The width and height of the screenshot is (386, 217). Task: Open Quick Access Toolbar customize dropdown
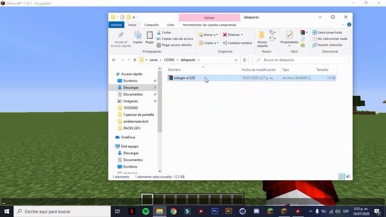(134, 17)
